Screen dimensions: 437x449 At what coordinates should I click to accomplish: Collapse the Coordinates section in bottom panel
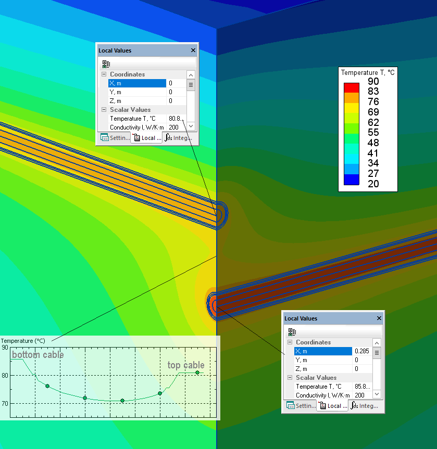coord(290,342)
